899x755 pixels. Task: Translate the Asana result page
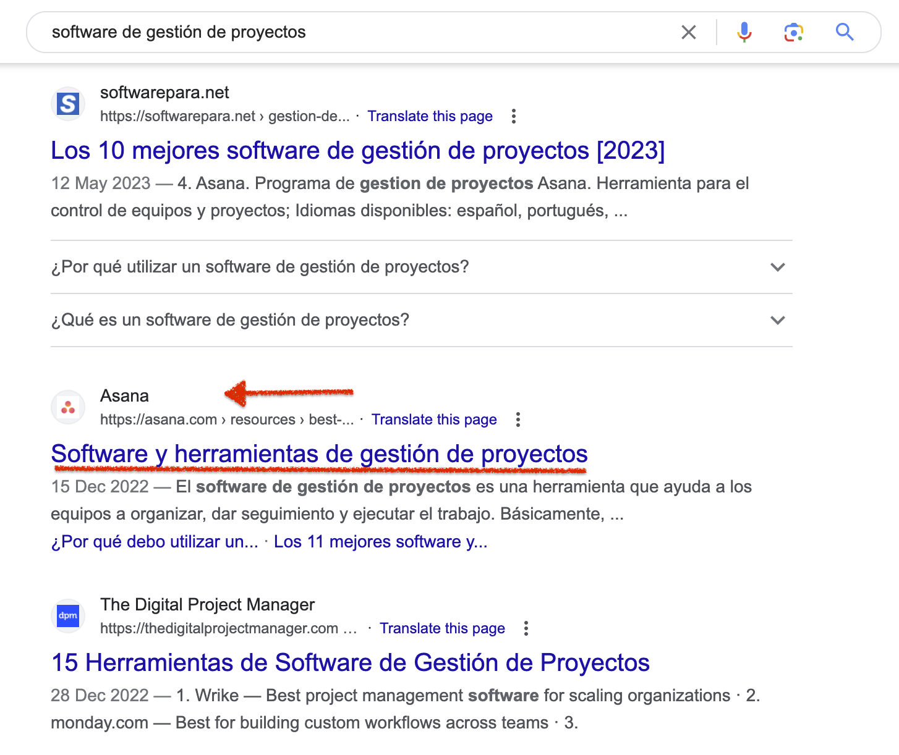tap(434, 420)
